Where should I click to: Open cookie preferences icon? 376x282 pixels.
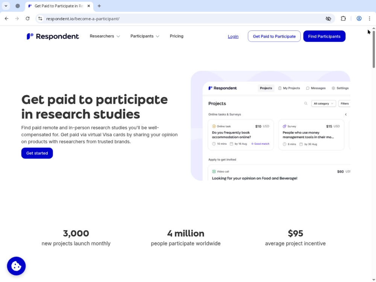coord(16,266)
